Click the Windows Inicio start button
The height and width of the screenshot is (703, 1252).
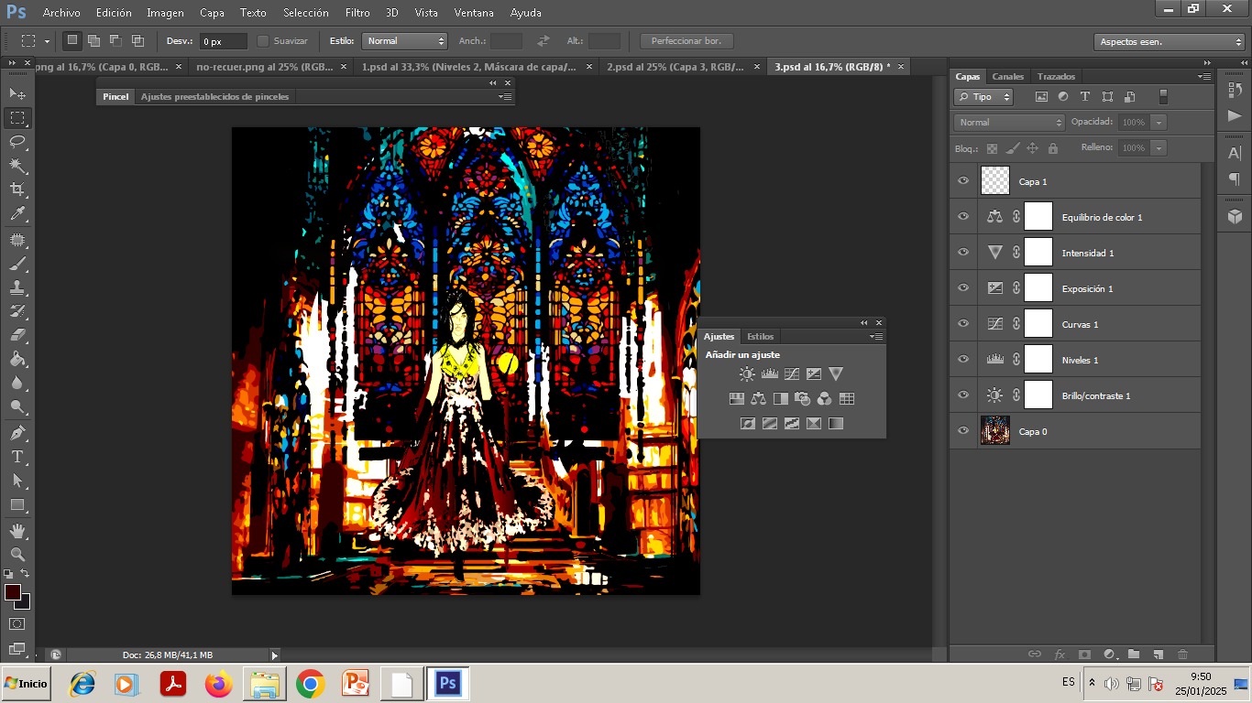coord(27,684)
